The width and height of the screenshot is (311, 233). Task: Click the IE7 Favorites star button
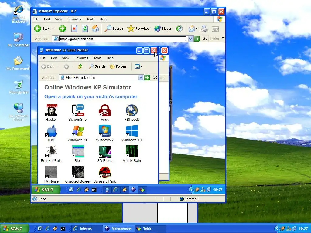[138, 29]
